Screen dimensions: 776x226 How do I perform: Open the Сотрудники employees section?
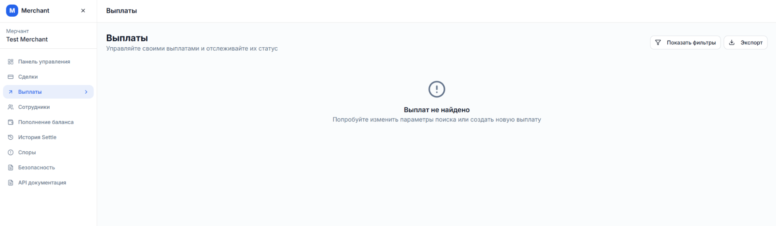34,107
